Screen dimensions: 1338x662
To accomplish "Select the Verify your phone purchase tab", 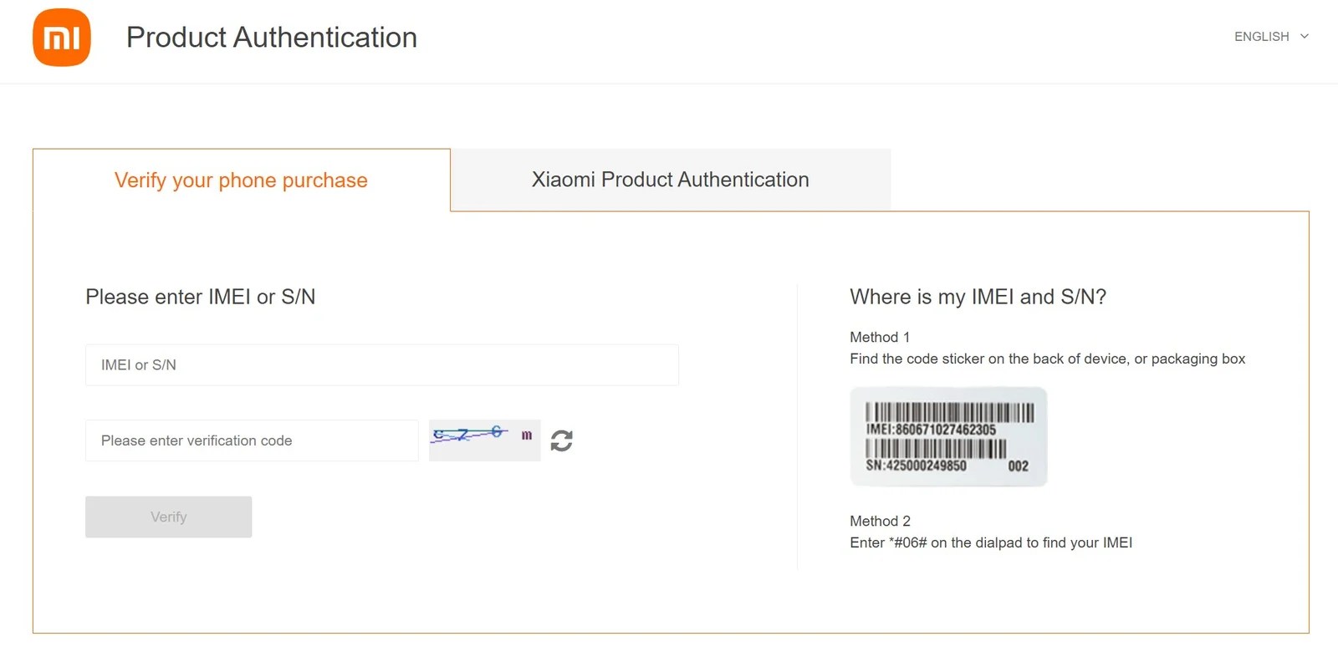I will 240,180.
